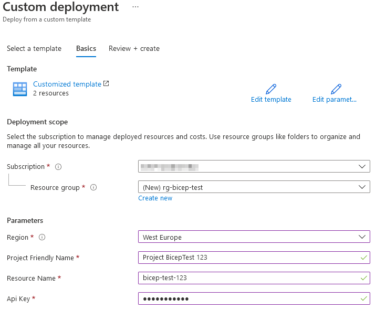Click into the Project Friendly Name field
This screenshot has height=310, width=376.
pos(247,258)
